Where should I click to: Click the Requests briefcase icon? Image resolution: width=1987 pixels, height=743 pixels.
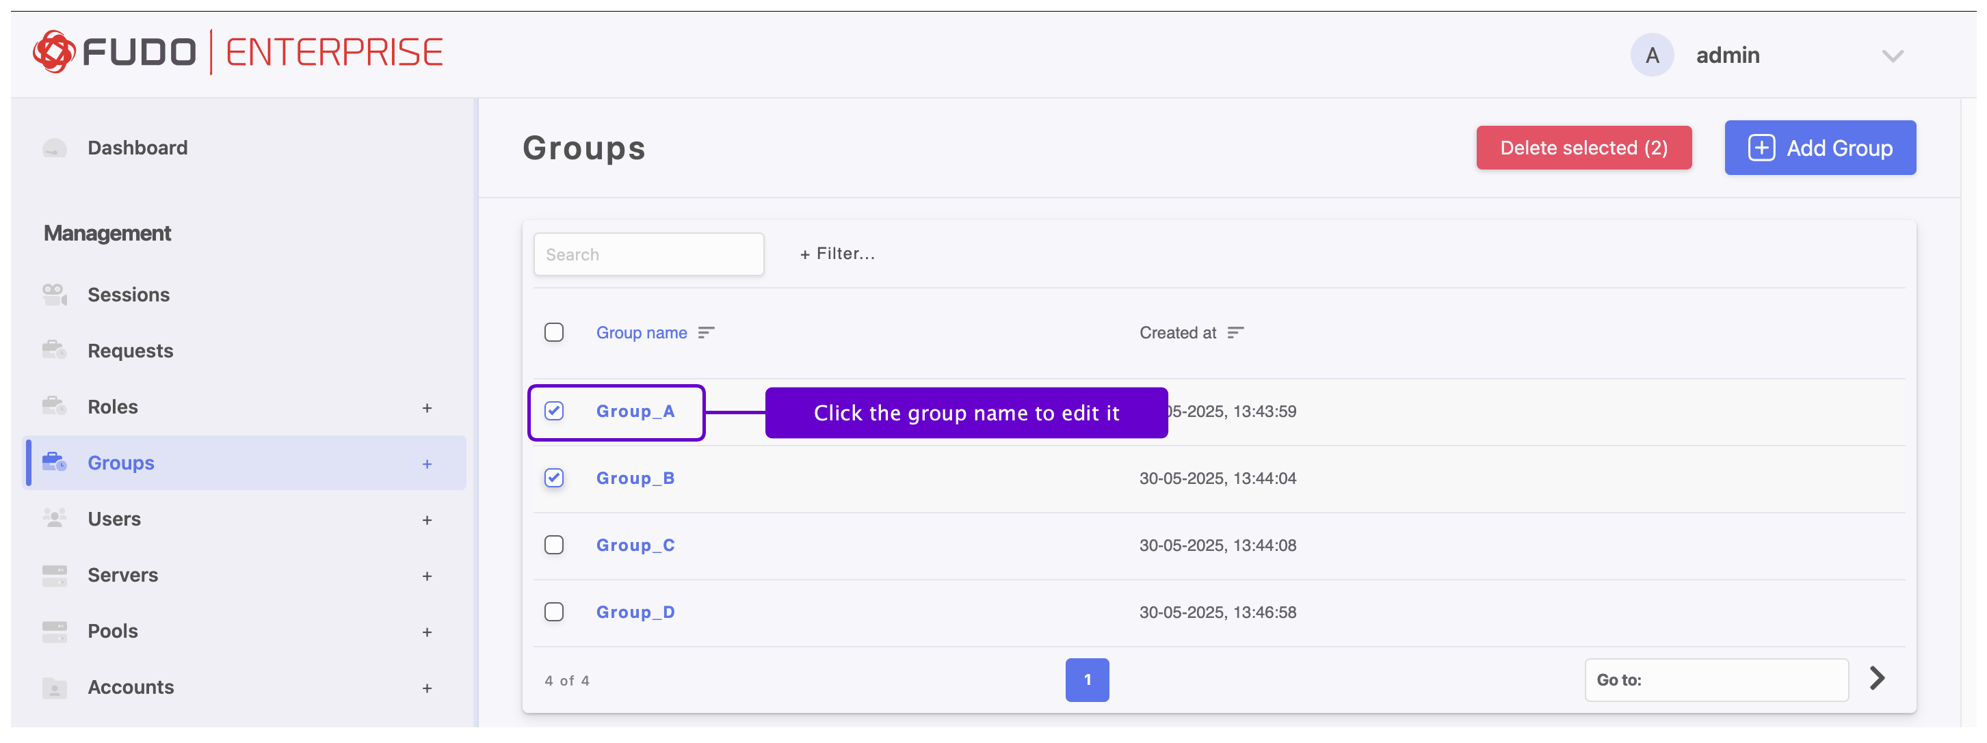click(54, 351)
